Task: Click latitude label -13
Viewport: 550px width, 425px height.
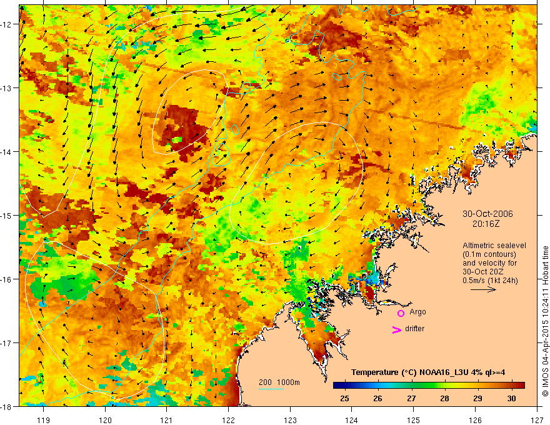Action: click(x=7, y=88)
